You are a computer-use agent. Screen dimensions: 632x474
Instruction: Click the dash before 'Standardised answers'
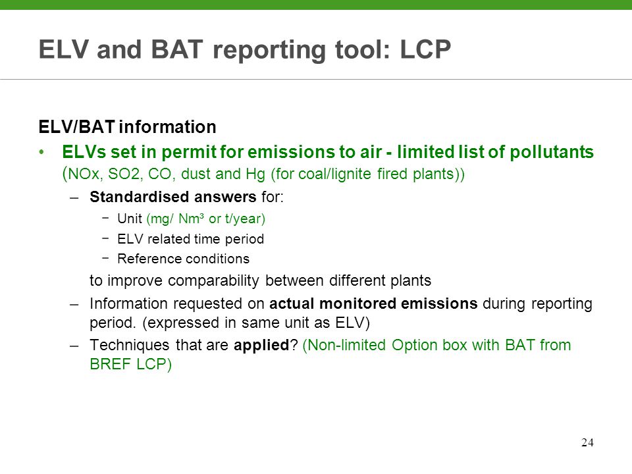click(74, 197)
